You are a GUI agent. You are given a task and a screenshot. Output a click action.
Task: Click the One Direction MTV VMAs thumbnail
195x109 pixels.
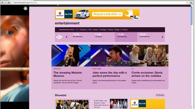tap(119, 104)
